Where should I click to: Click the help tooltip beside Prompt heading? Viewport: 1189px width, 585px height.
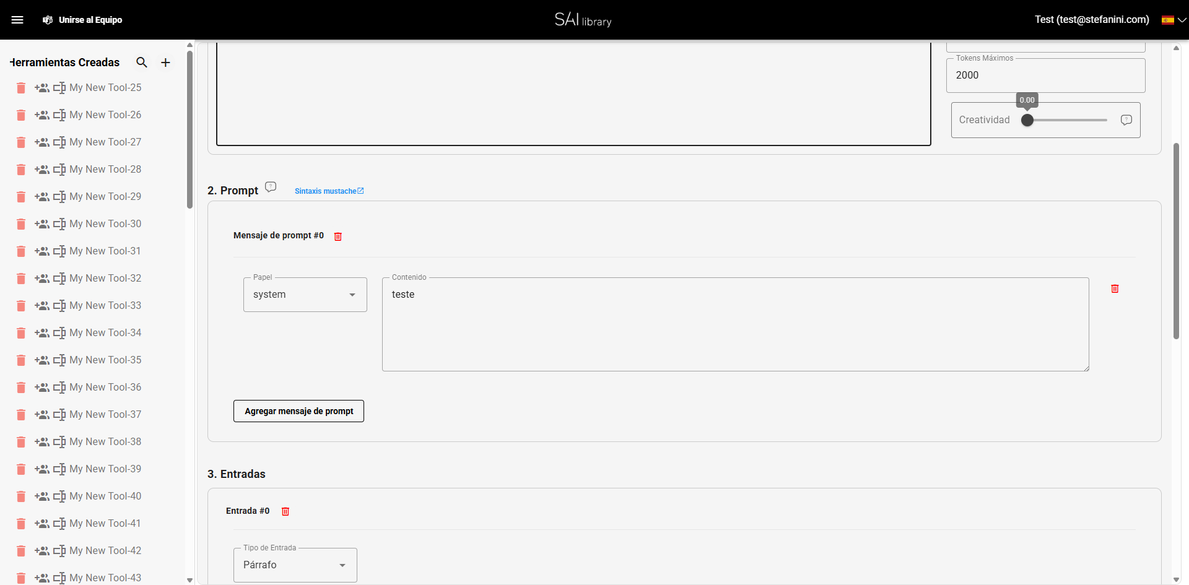click(x=271, y=186)
